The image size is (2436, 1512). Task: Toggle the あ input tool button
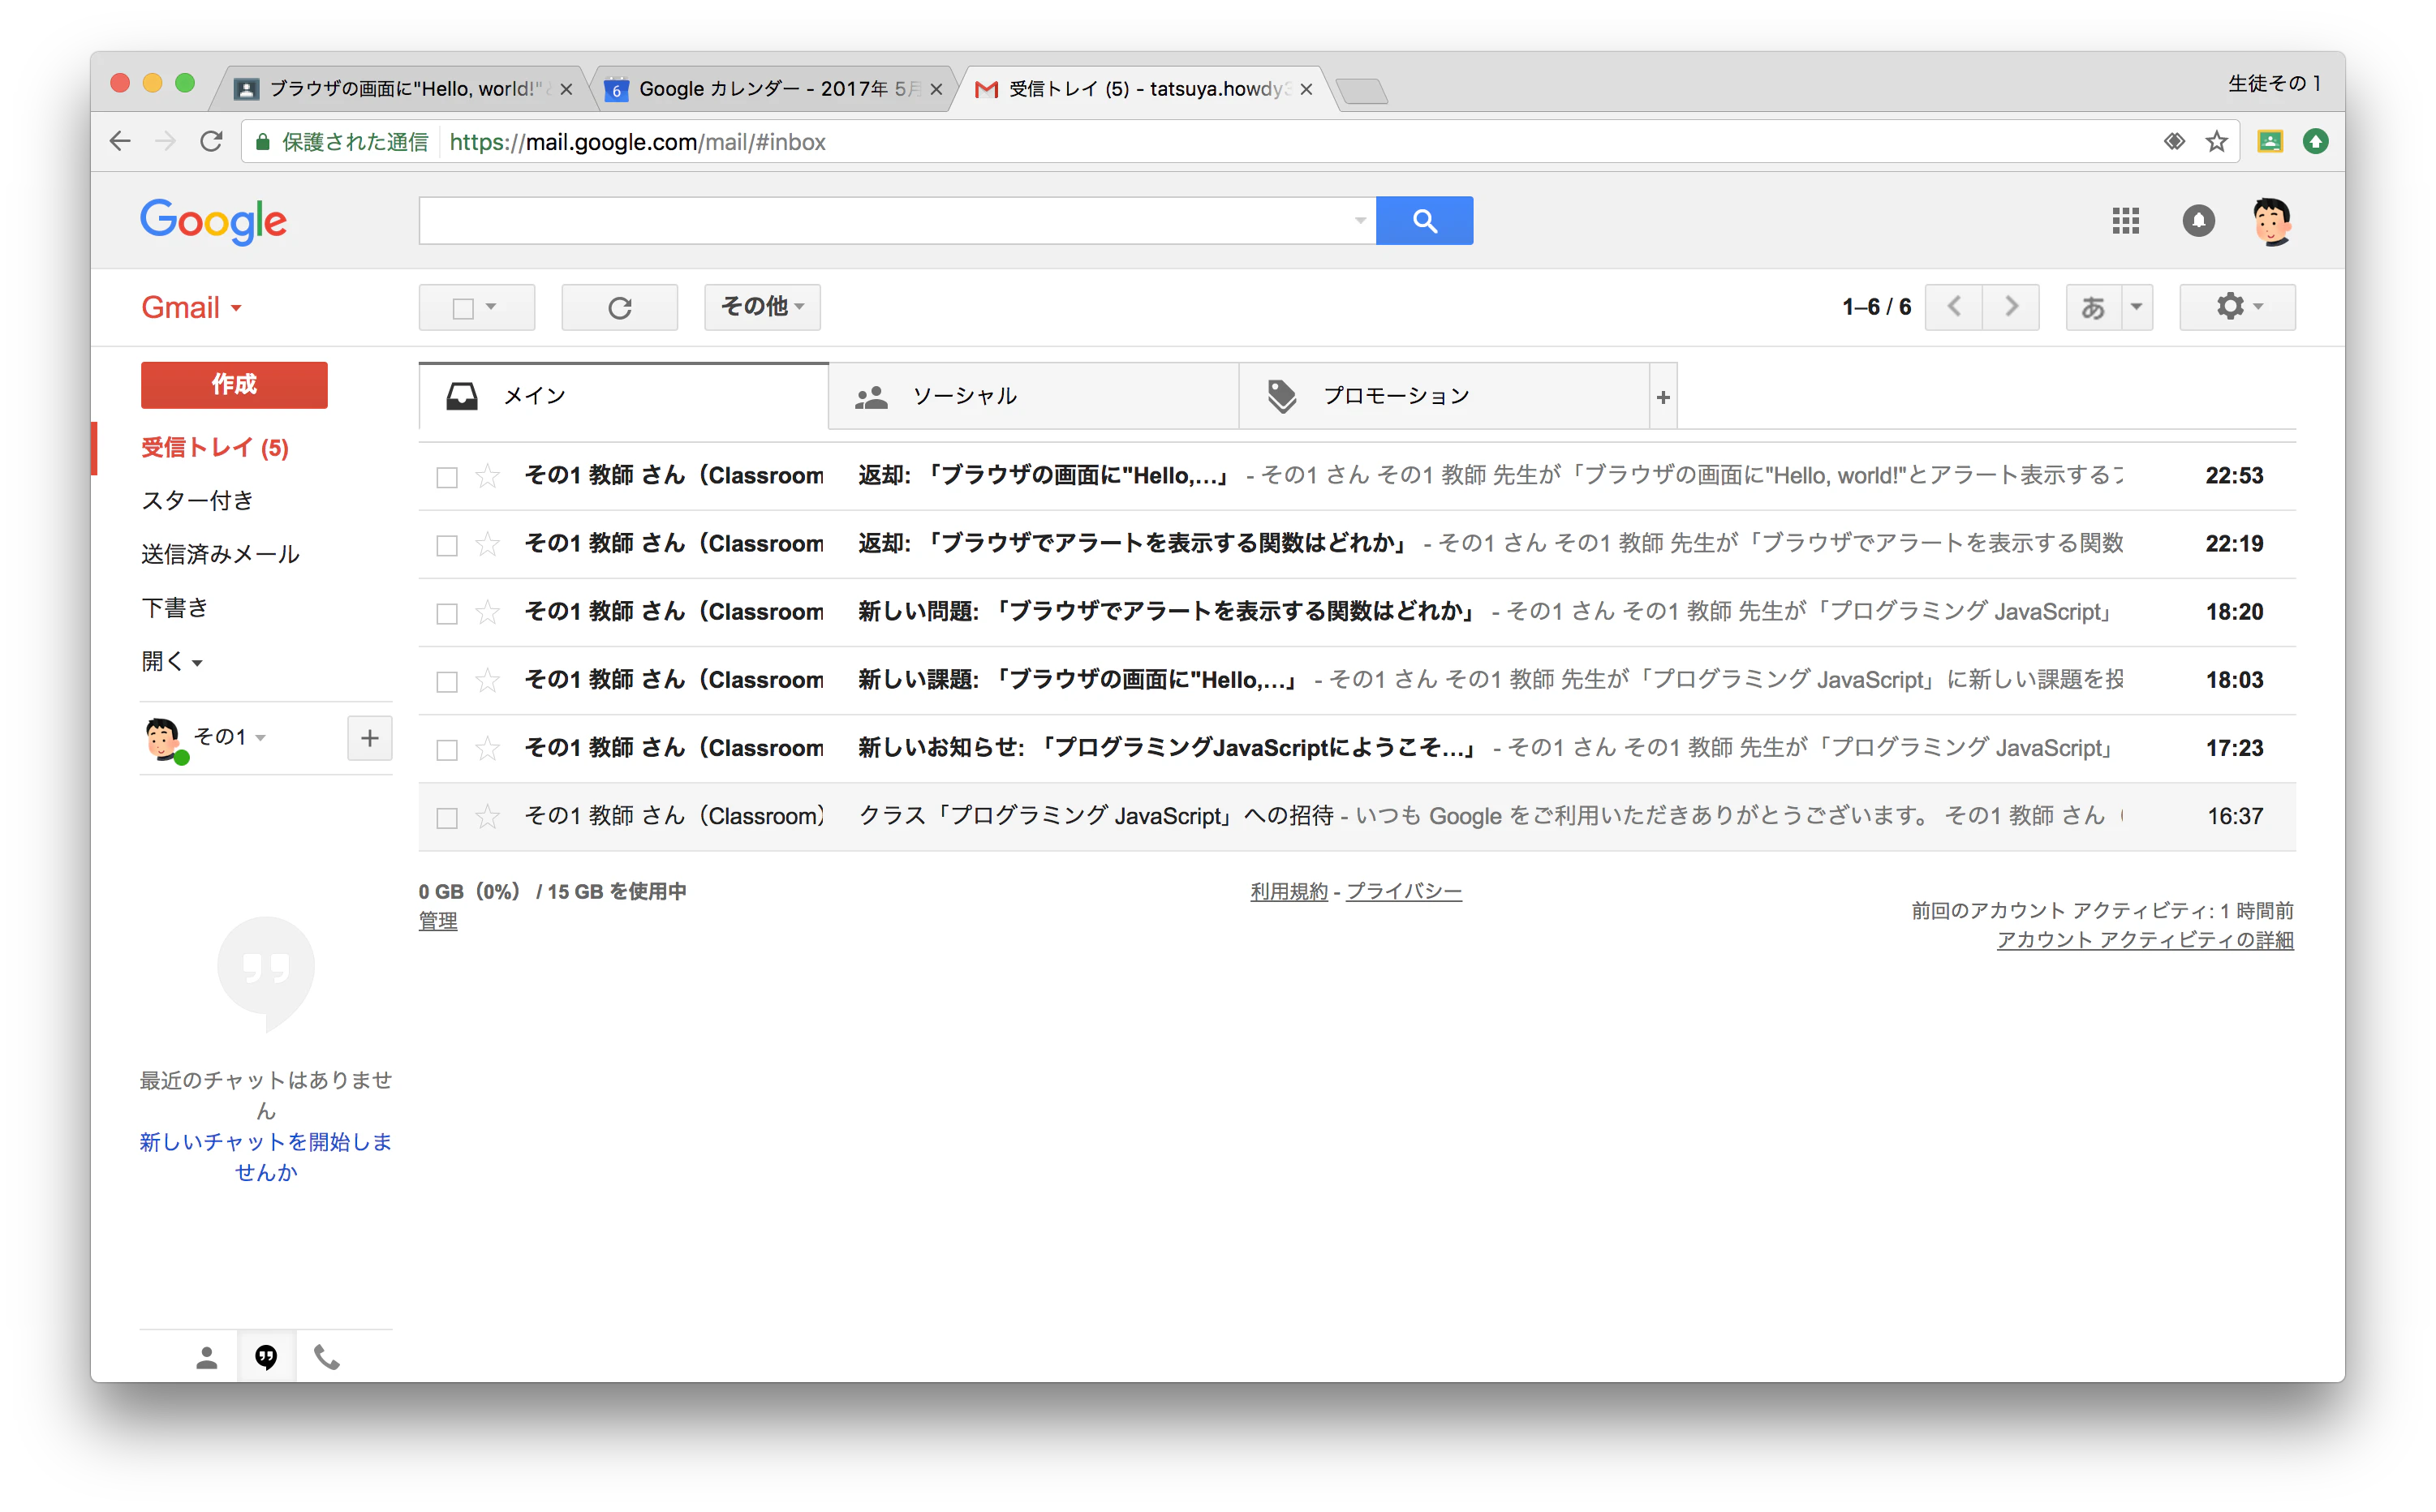[x=2093, y=306]
